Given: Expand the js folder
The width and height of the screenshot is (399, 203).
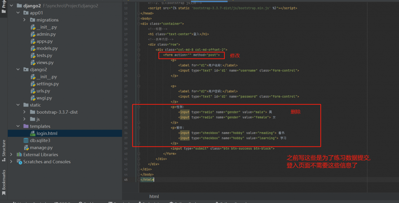Looking at the screenshot, I should coord(25,119).
